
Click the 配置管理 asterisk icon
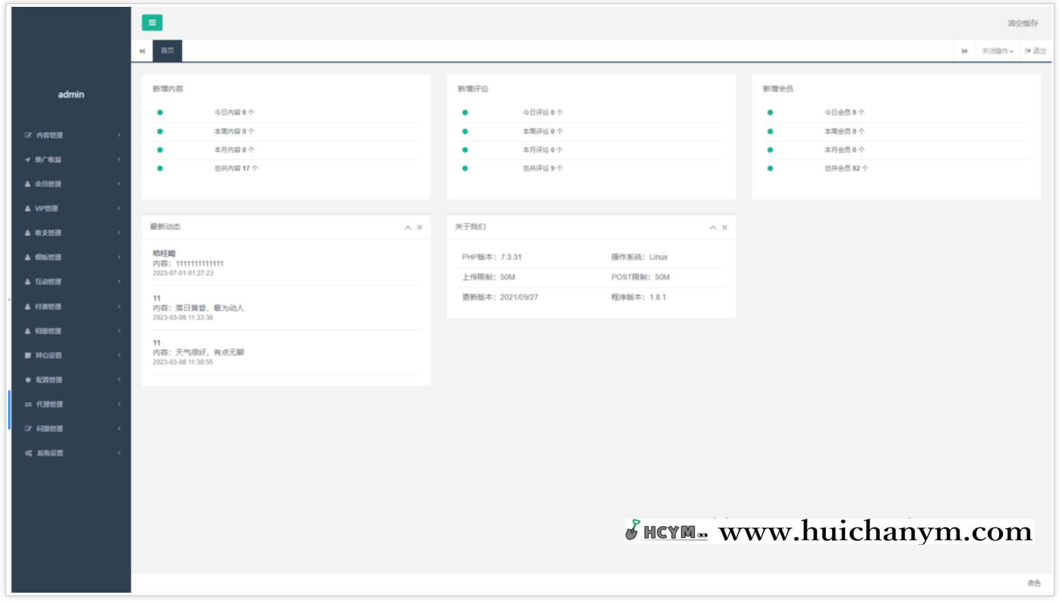[x=28, y=380]
